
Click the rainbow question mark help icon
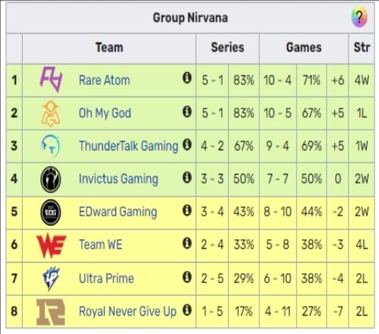(x=359, y=17)
